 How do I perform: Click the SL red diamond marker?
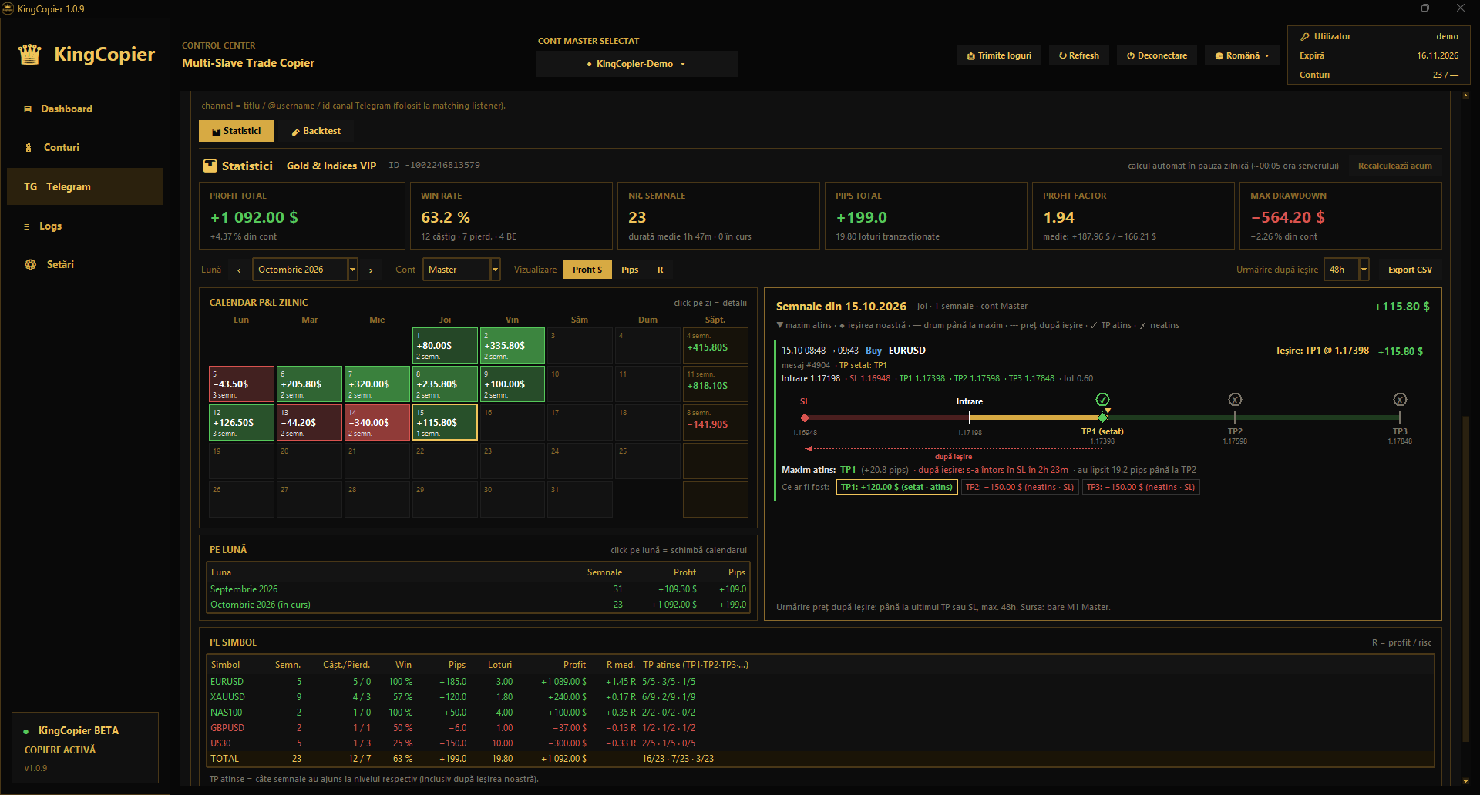coord(805,418)
